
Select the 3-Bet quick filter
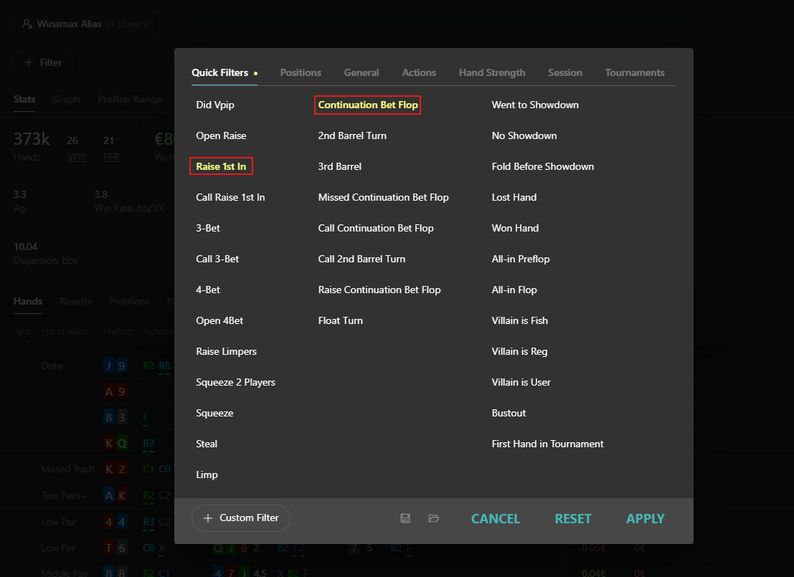point(208,228)
